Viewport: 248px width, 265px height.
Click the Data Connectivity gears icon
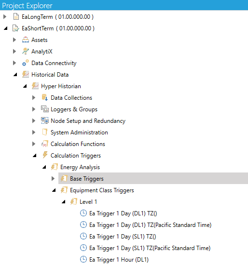tap(26, 63)
